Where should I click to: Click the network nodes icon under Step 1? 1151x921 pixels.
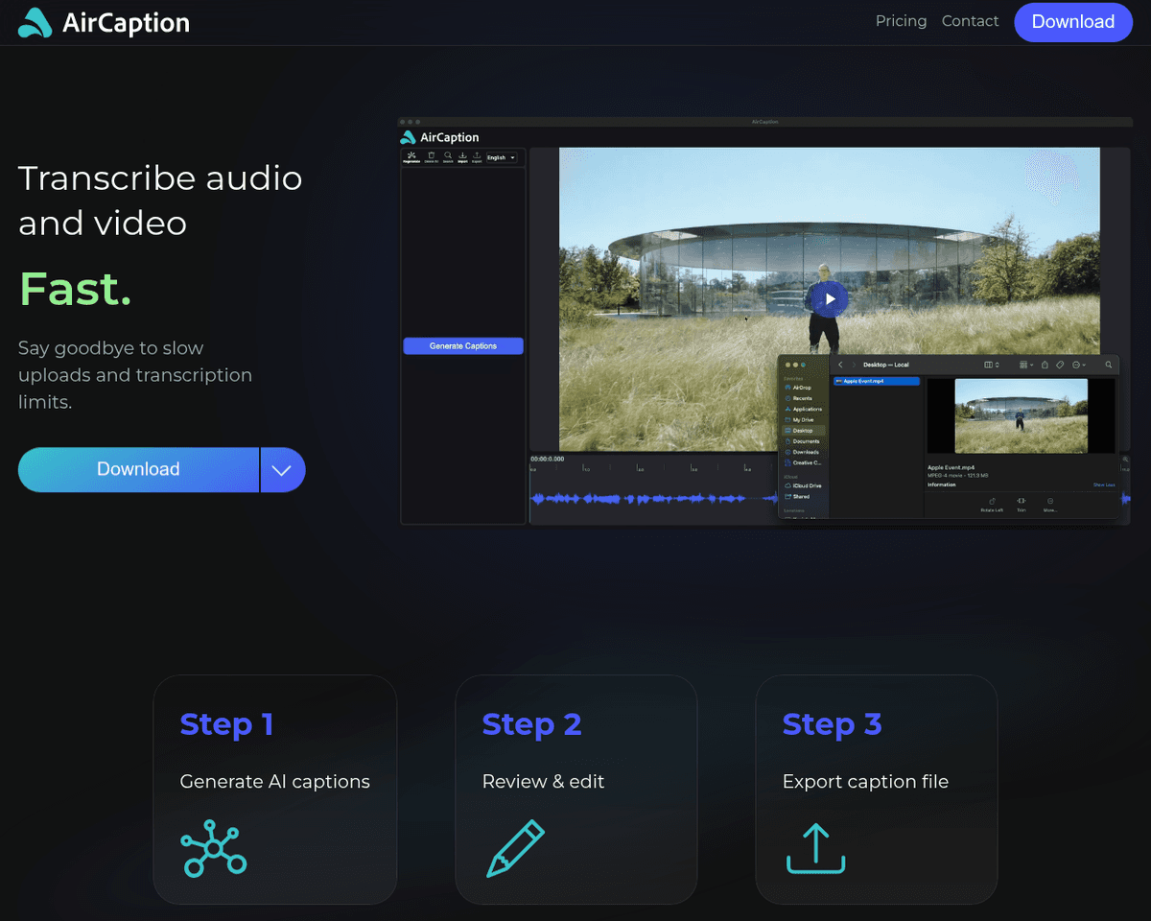pyautogui.click(x=214, y=848)
